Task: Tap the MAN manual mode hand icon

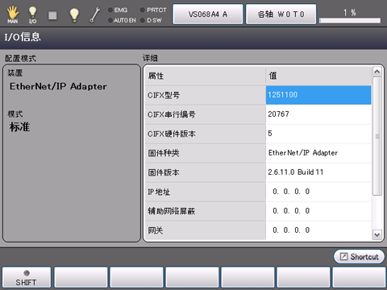Action: [13, 14]
